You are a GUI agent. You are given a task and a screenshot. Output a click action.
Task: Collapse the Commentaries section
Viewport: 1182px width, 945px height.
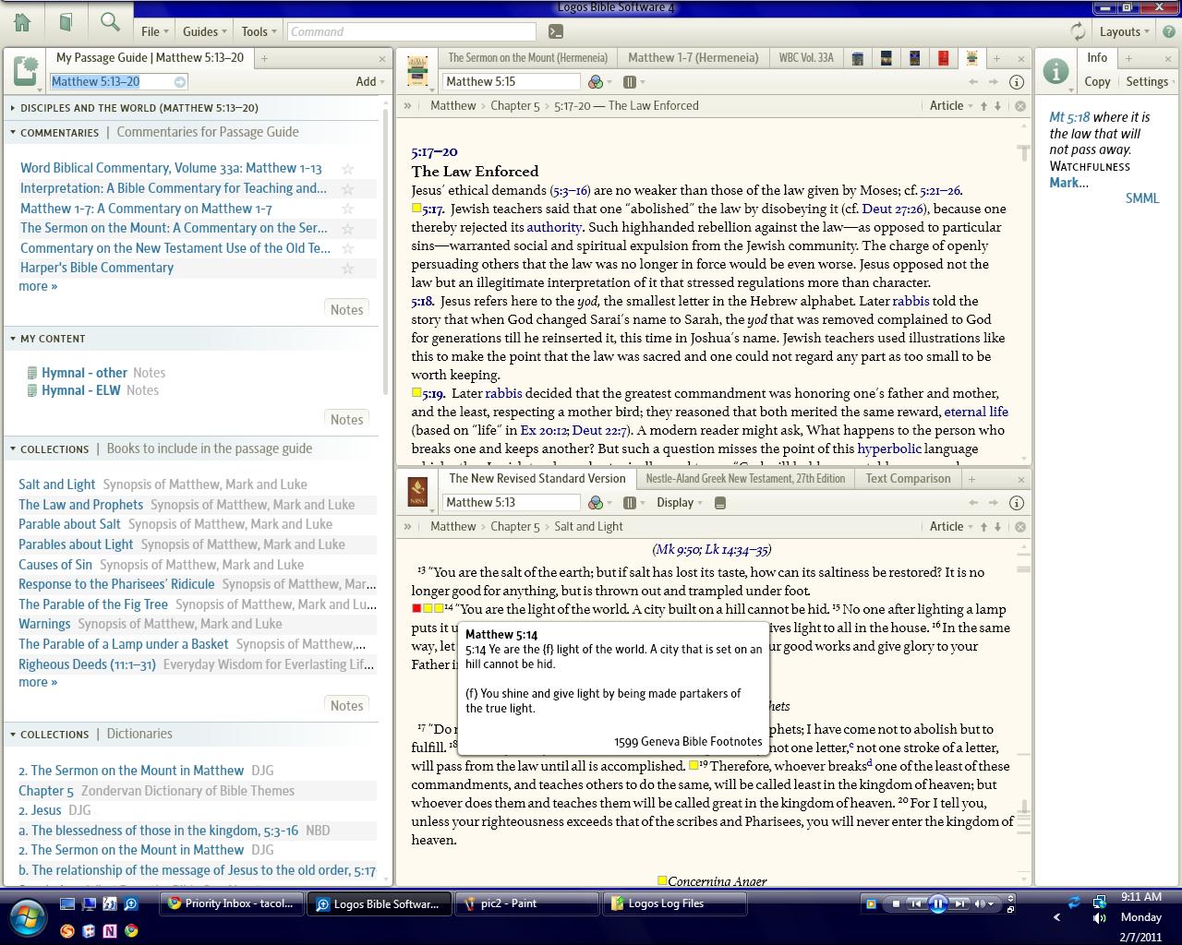click(13, 133)
